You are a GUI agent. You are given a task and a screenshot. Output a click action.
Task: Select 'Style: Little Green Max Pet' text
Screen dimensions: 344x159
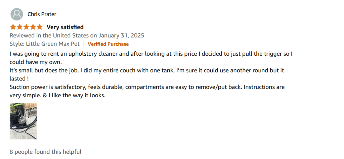(x=45, y=44)
